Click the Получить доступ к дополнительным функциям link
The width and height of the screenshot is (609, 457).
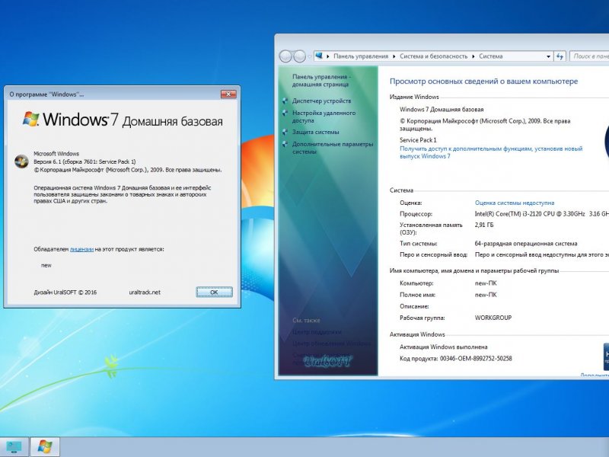pyautogui.click(x=491, y=152)
